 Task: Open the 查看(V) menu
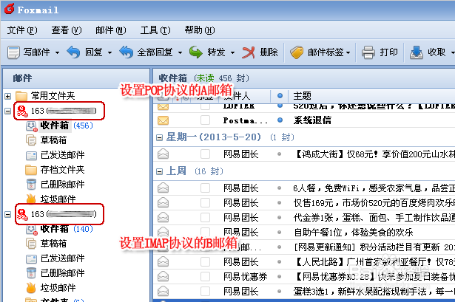67,30
